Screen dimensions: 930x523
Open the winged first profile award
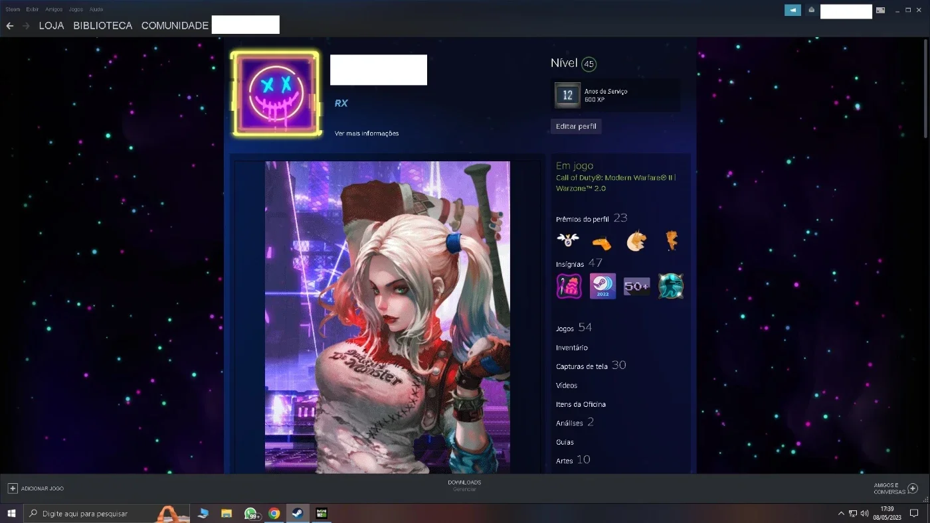tap(568, 240)
